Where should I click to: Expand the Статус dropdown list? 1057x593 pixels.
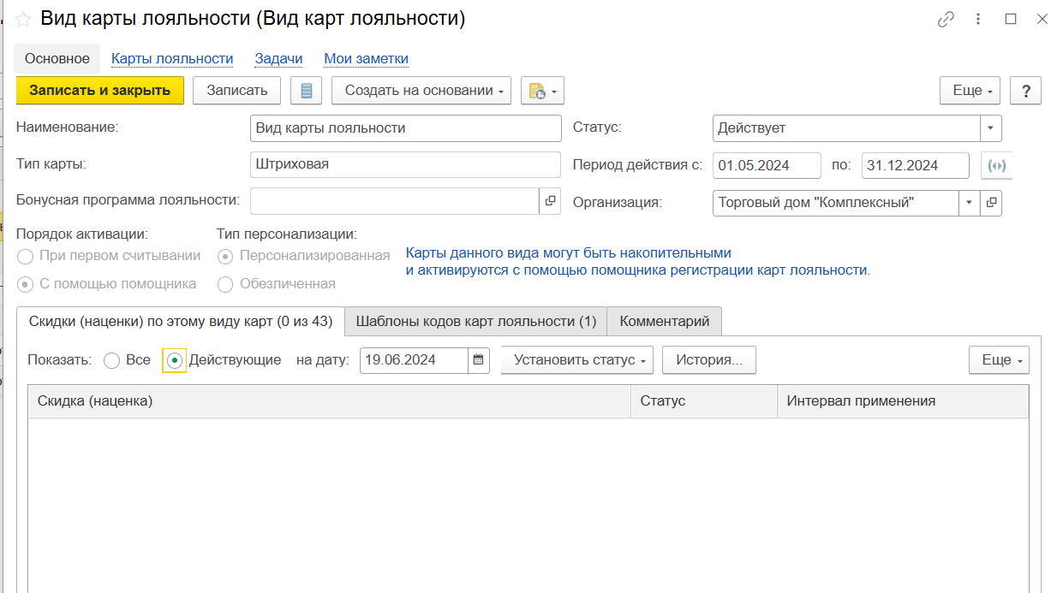(990, 128)
